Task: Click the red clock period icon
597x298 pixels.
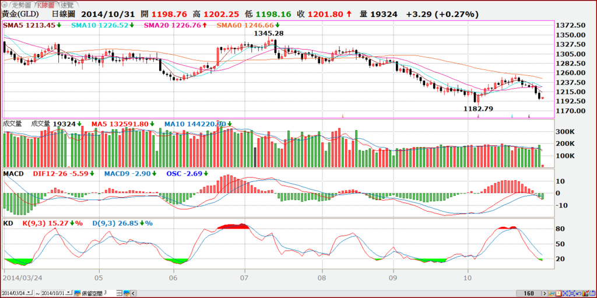Action: click(x=559, y=293)
